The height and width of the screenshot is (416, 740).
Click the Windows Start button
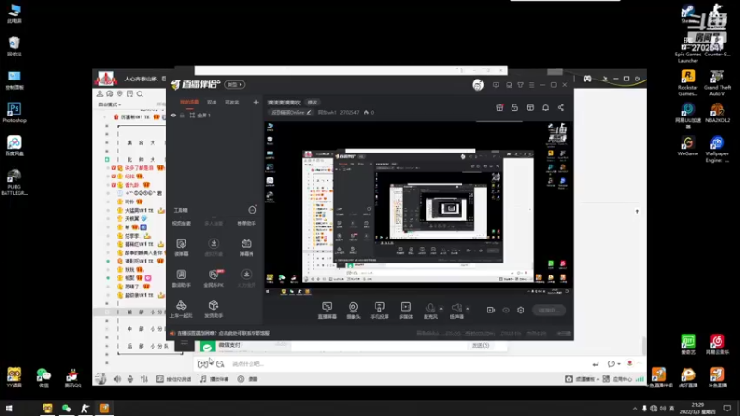pos(9,408)
